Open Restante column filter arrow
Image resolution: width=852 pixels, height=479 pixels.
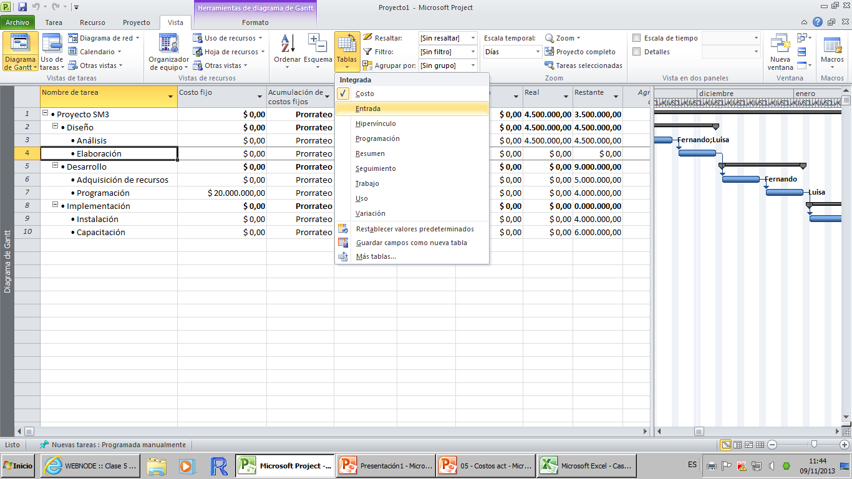point(616,97)
